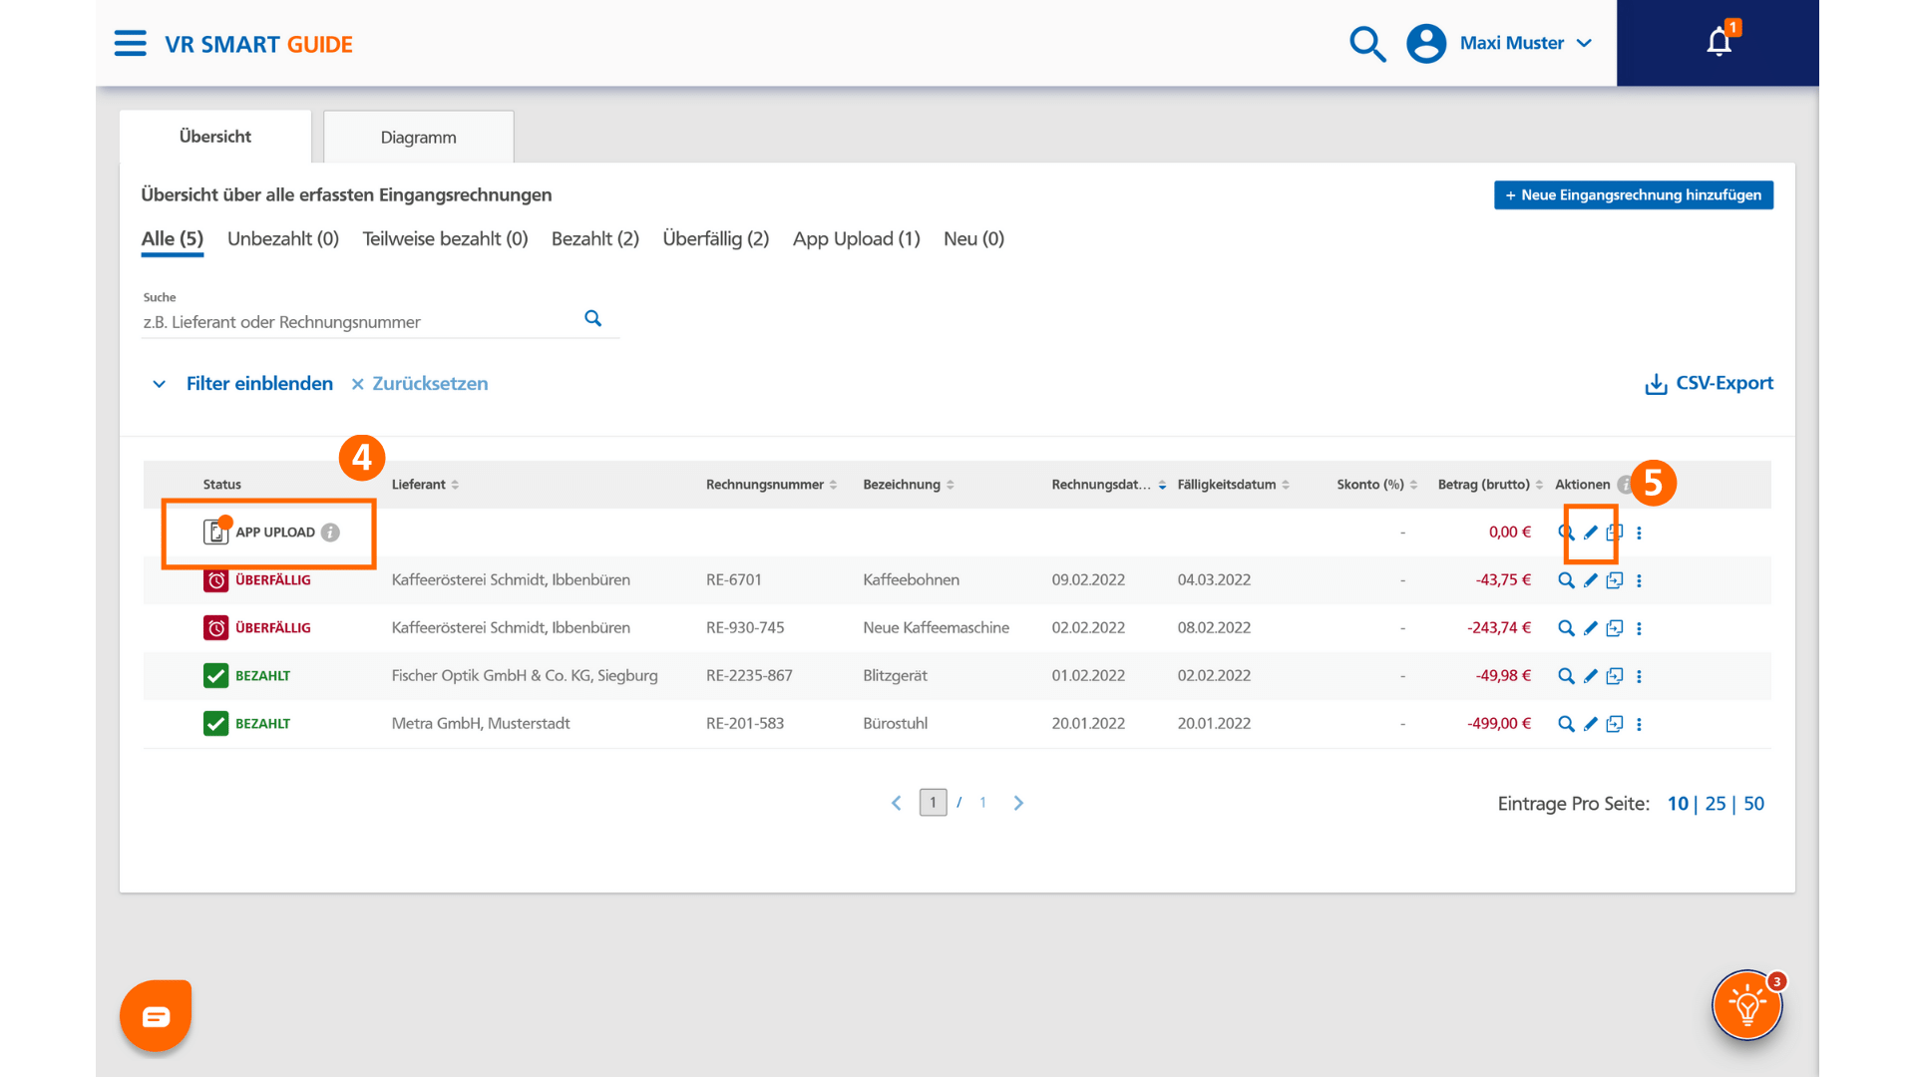Screen dimensions: 1915x1077
Task: Click the Maxi Muster user avatar icon
Action: (x=1426, y=44)
